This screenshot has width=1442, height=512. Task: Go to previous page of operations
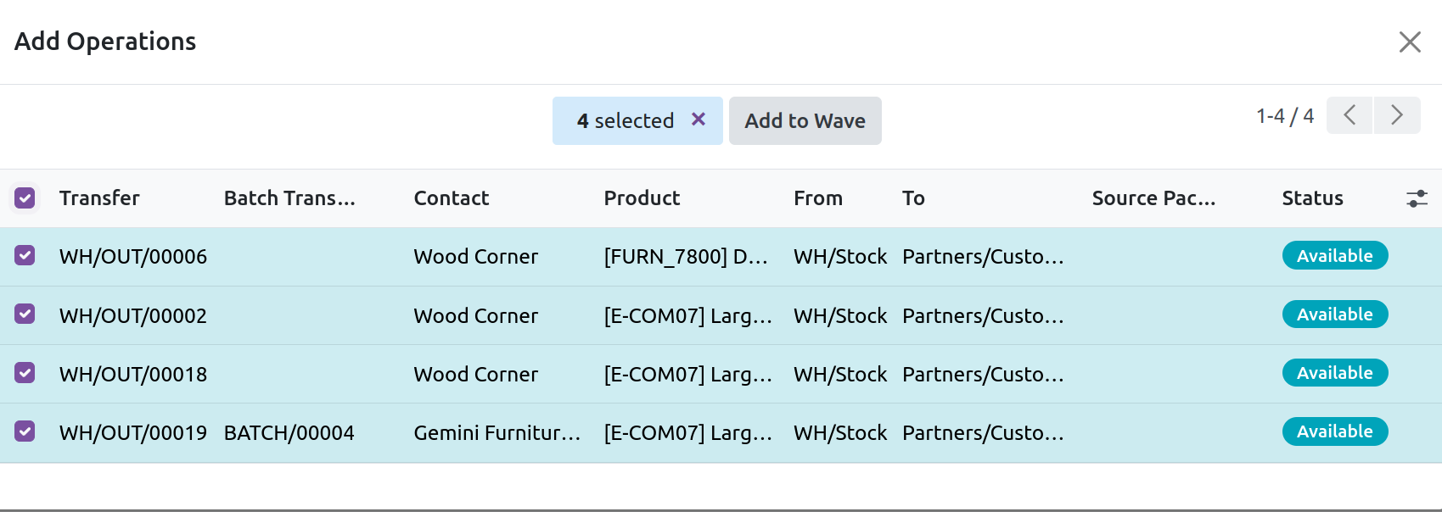[1349, 115]
